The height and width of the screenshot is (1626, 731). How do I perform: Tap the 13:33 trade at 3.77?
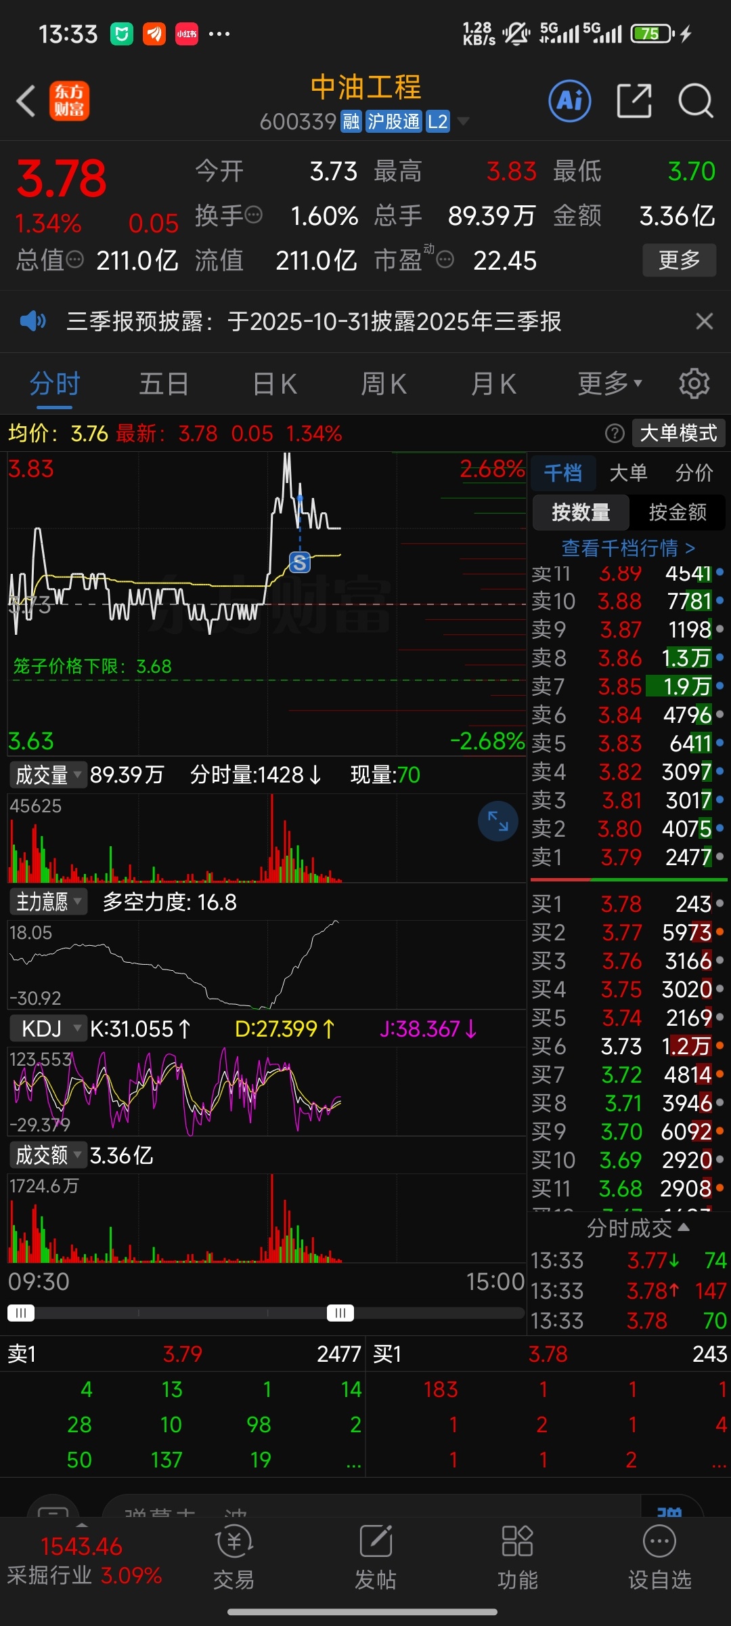click(628, 1260)
